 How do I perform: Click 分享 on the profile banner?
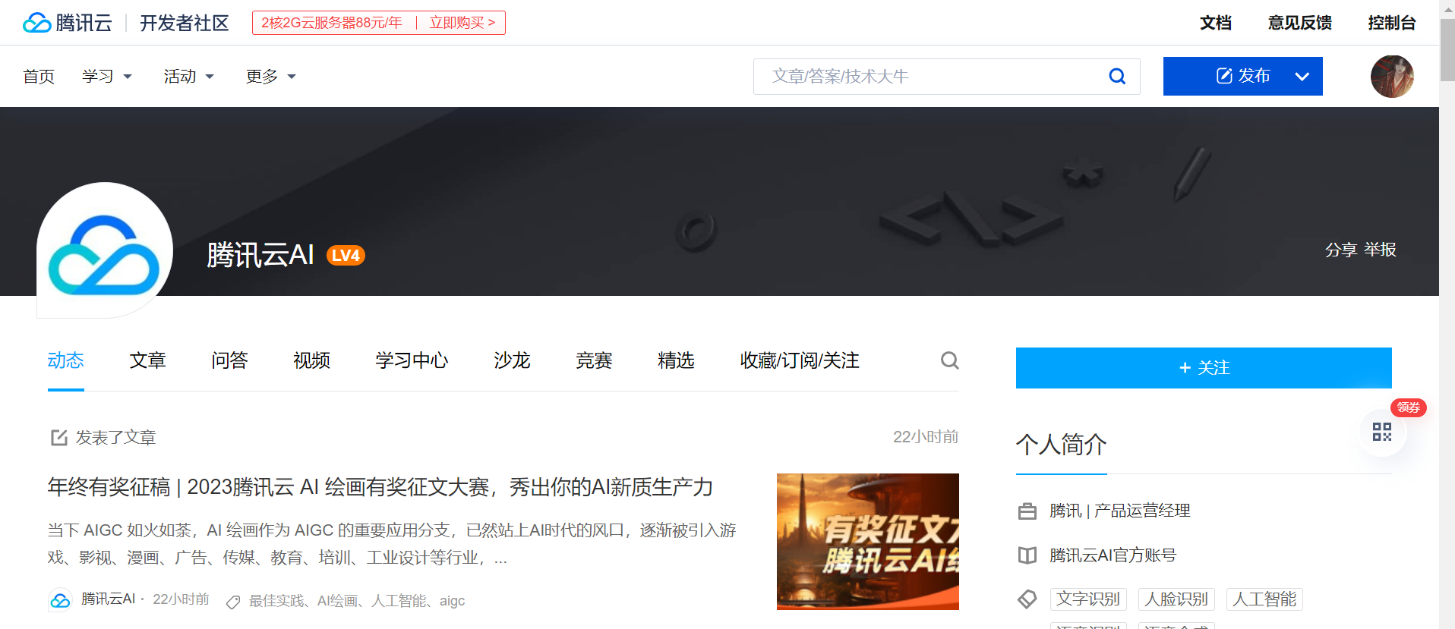[x=1341, y=250]
